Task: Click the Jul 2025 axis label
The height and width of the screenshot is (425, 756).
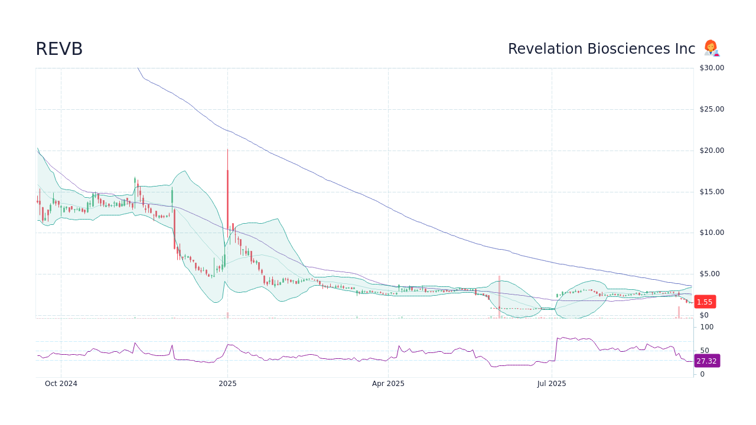Action: click(552, 383)
